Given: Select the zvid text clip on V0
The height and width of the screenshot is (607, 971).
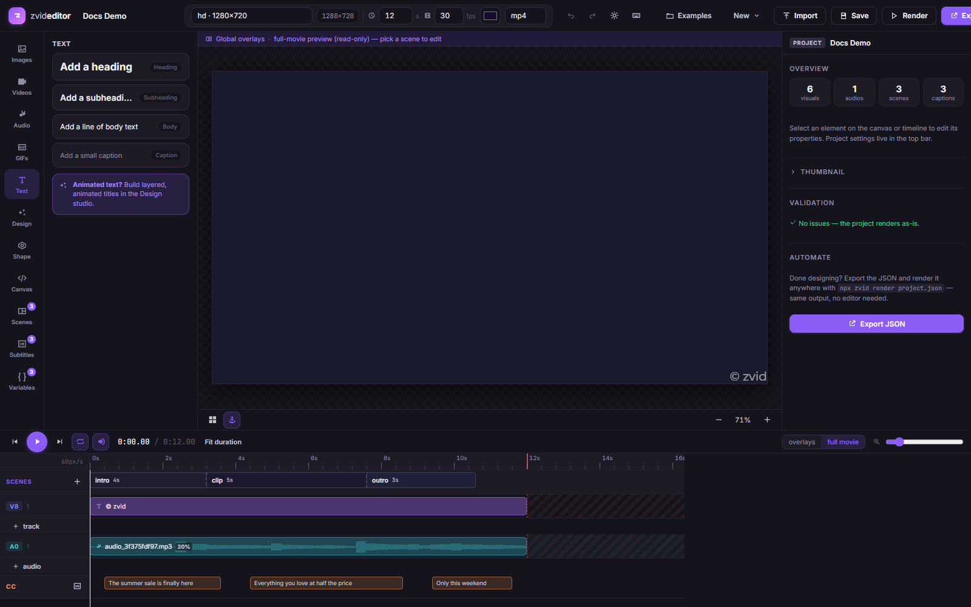Looking at the screenshot, I should (x=308, y=506).
